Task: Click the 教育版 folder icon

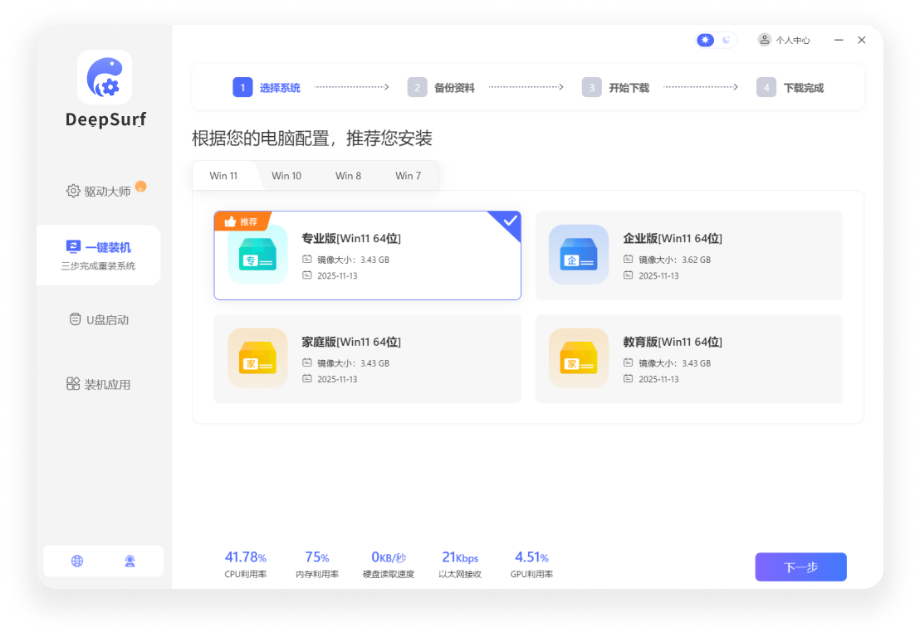Action: [x=578, y=358]
